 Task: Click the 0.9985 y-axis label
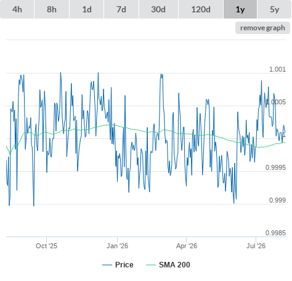pyautogui.click(x=275, y=233)
